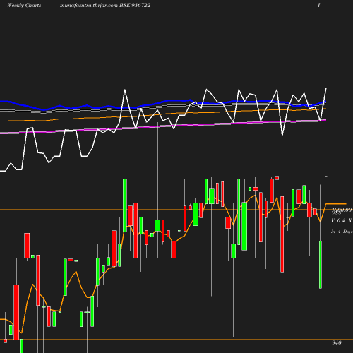Click the "940" price axis label
This screenshot has height=353, width=353.
click(337, 342)
